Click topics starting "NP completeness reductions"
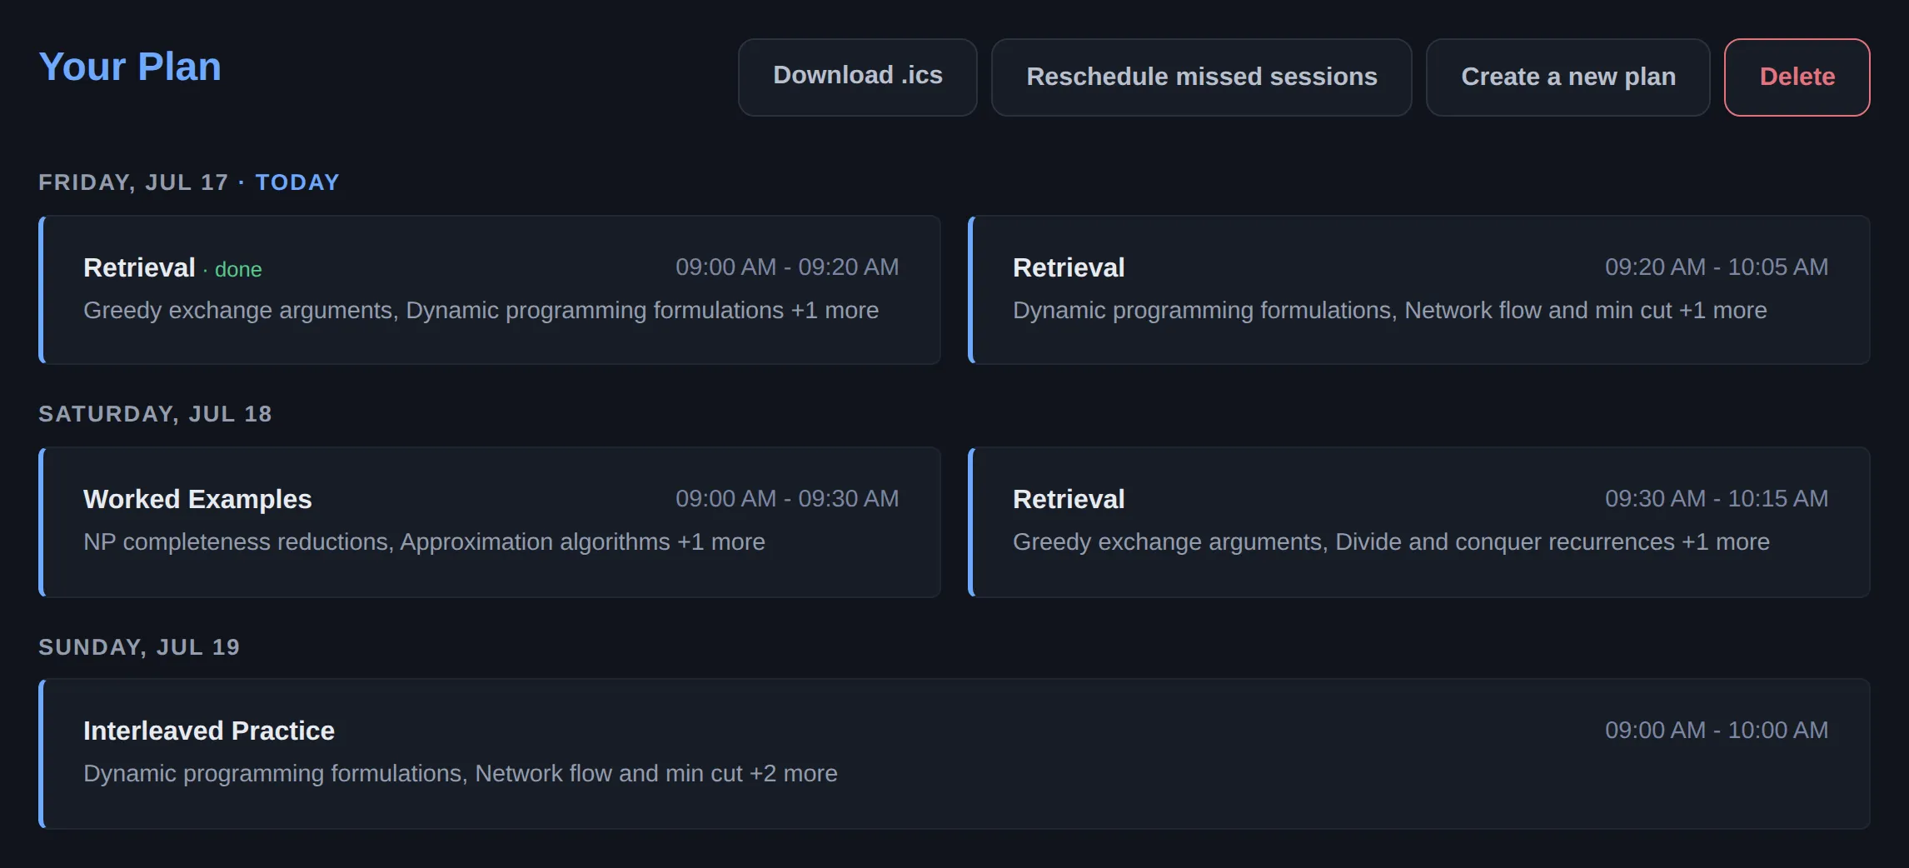Screen dimensions: 1909x868 tap(424, 541)
